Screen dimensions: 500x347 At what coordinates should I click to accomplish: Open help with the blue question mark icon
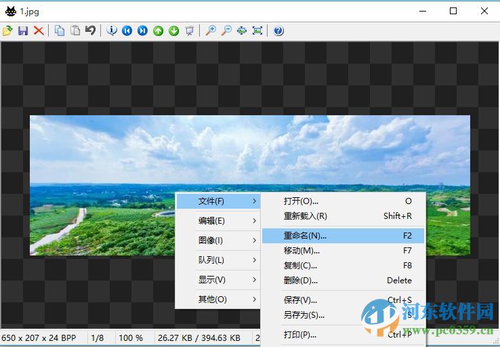278,31
